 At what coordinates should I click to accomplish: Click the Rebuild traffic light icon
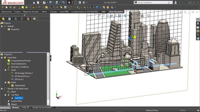(76, 2)
